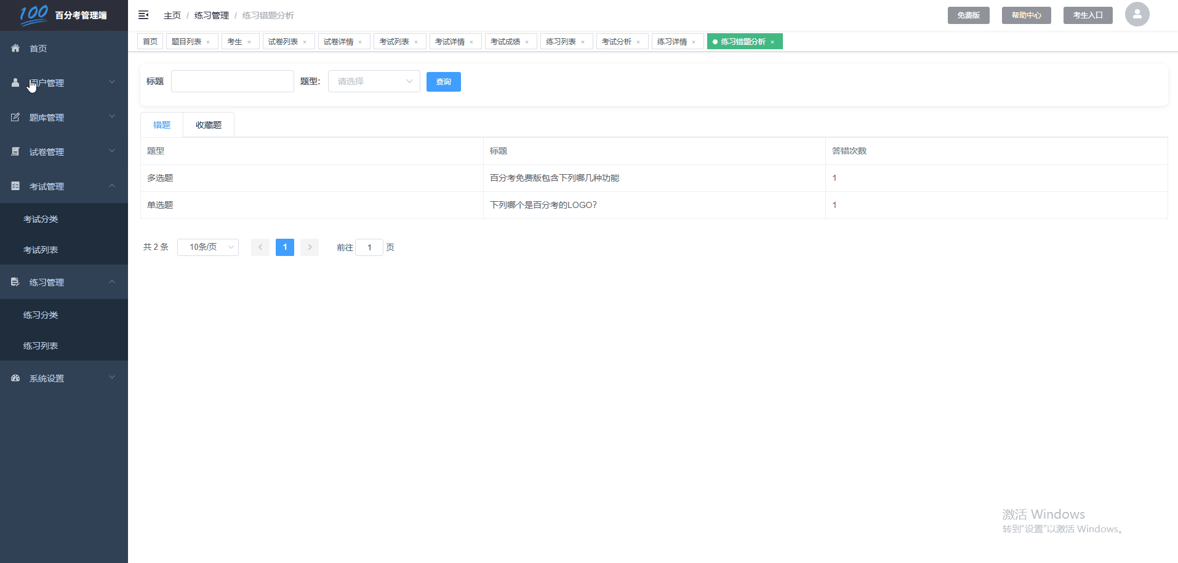Select the 试卷管理 book icon

(15, 151)
